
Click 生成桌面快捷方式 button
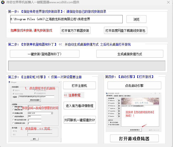pos(130,54)
